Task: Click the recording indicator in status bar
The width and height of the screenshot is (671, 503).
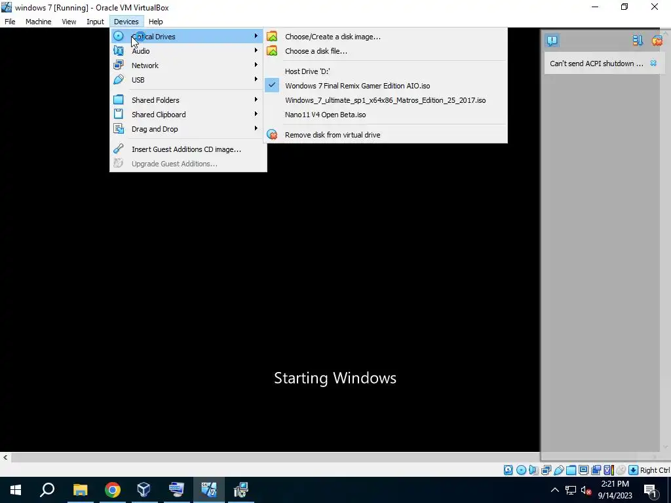Action: tap(596, 470)
